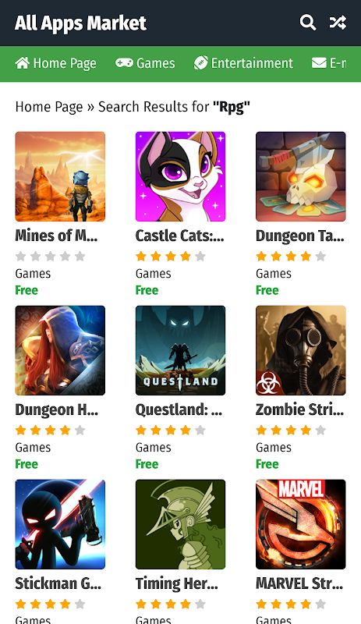Click the All Apps Market title
The width and height of the screenshot is (361, 624).
(x=80, y=23)
